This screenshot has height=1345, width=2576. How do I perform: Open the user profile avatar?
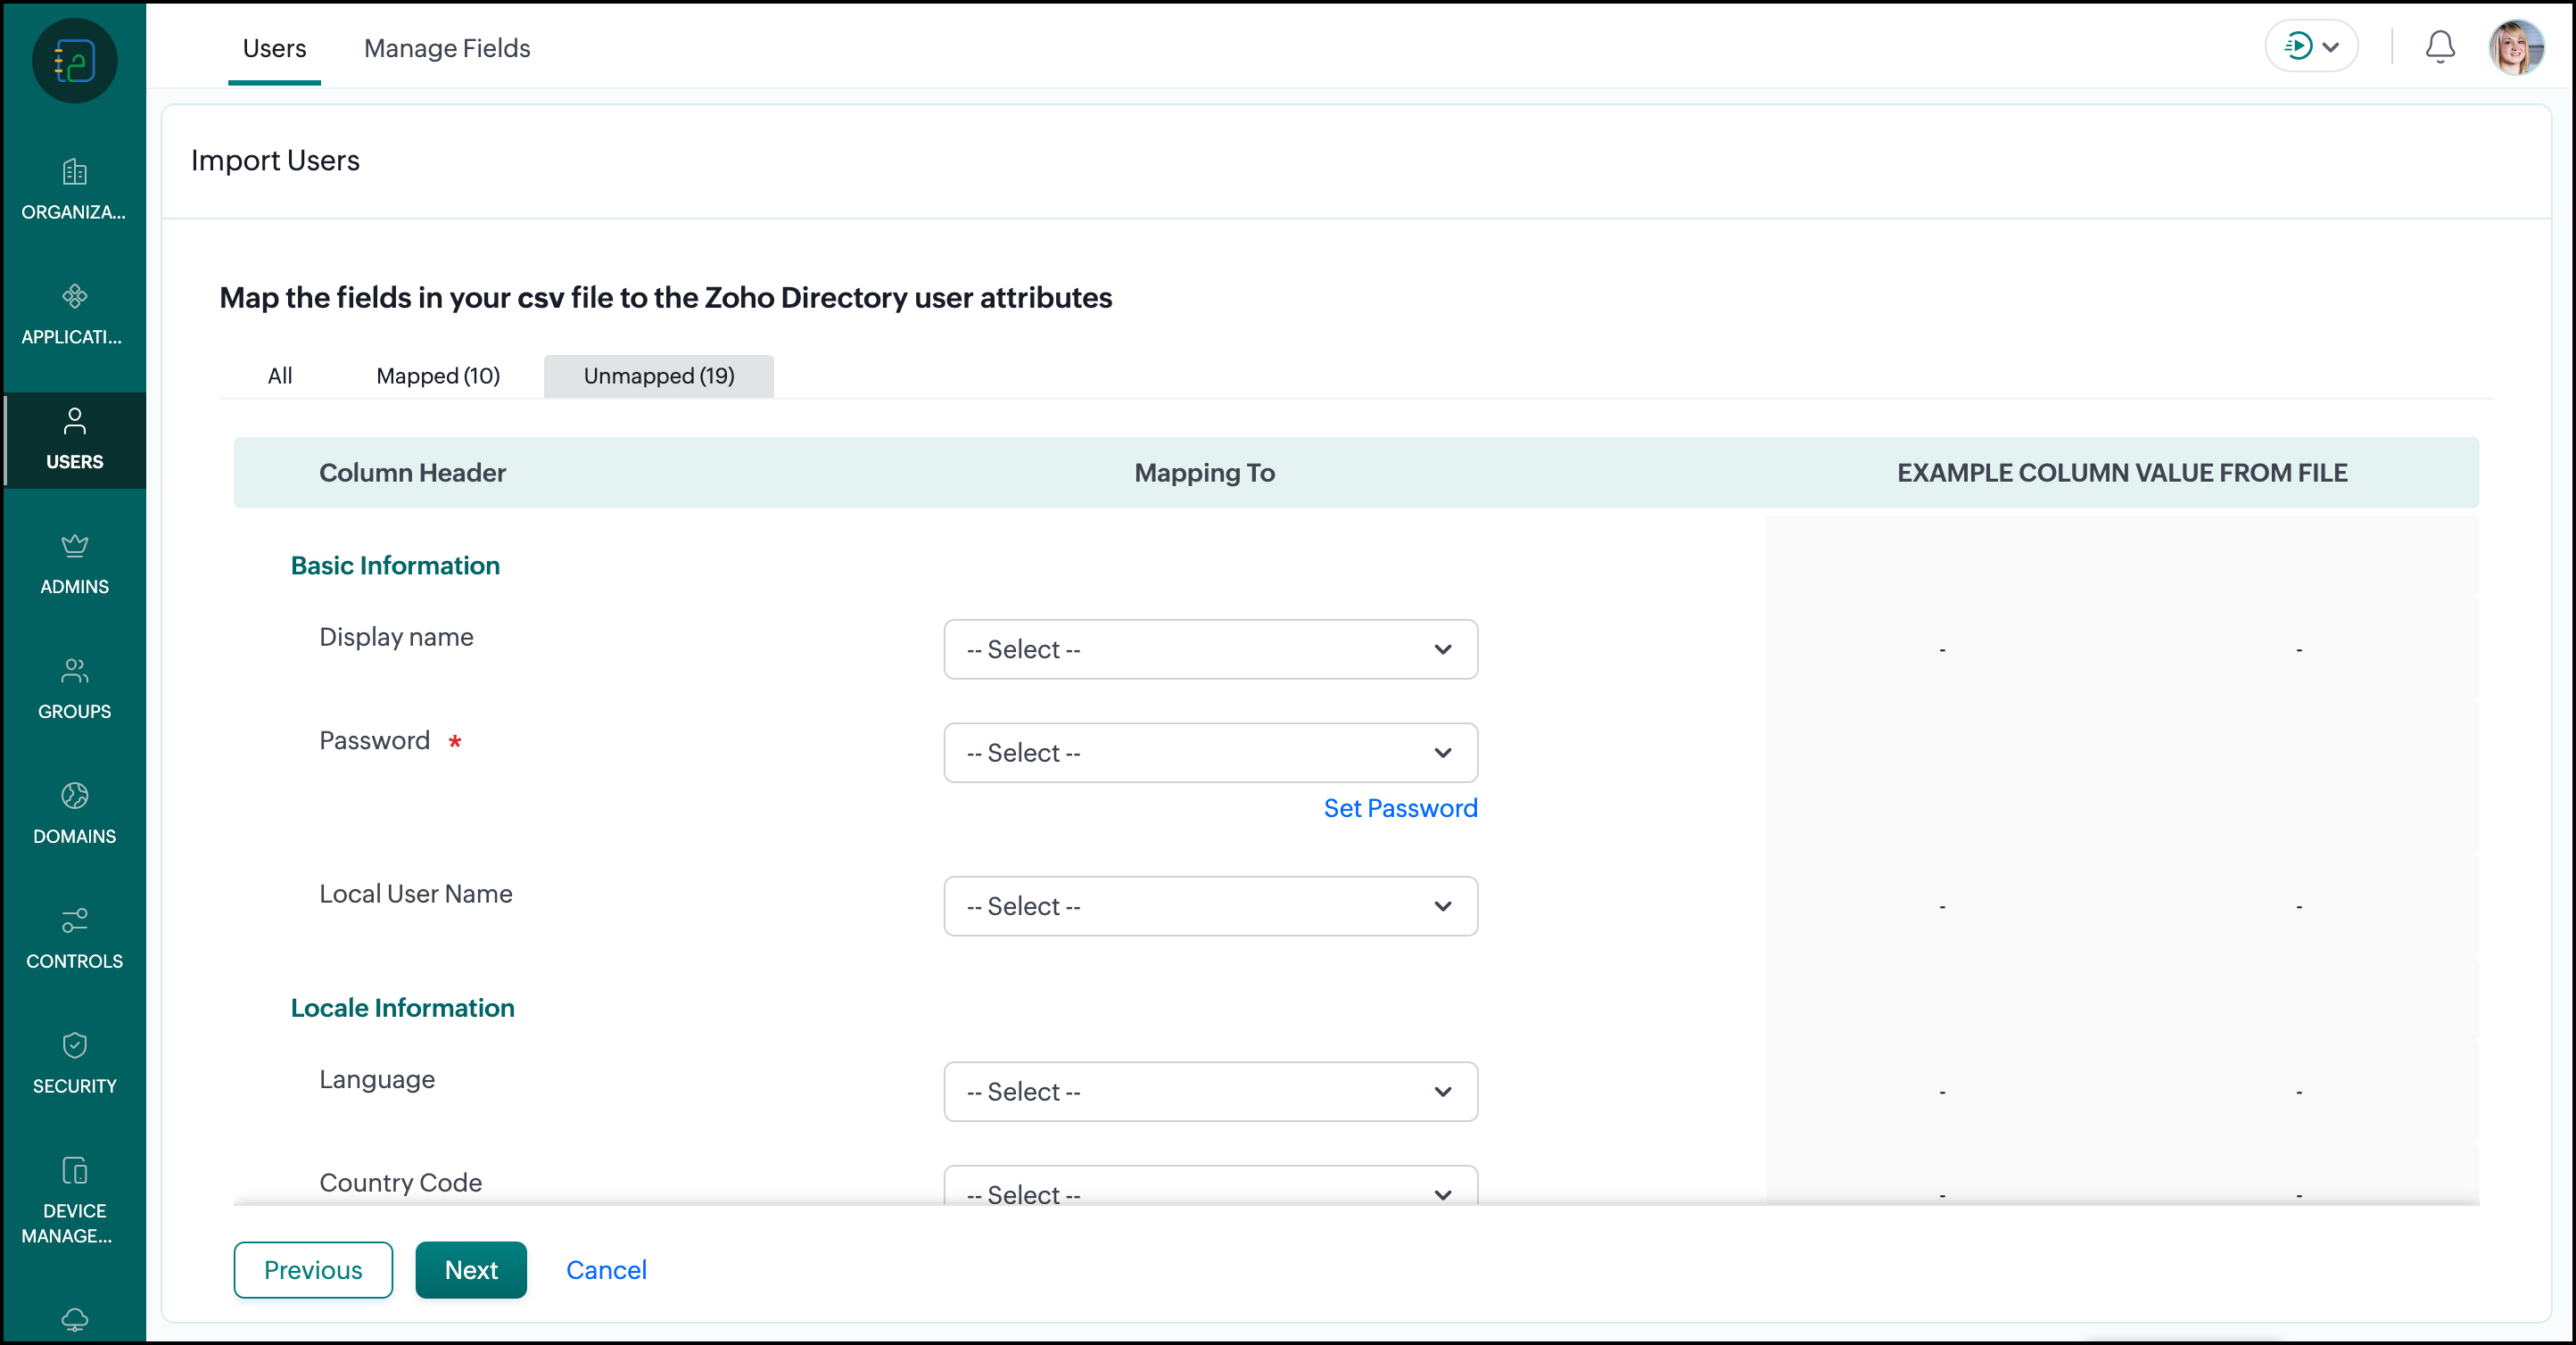[x=2515, y=47]
